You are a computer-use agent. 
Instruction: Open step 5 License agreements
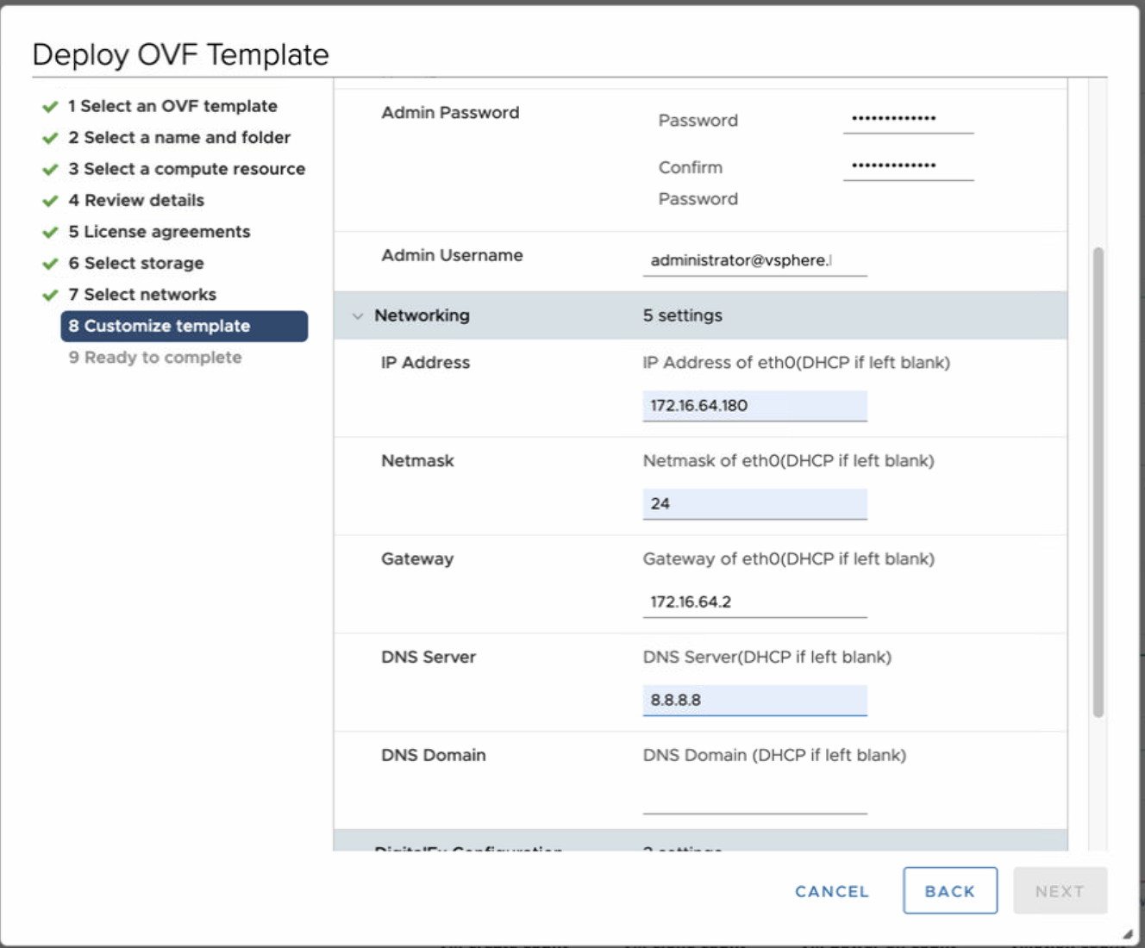point(159,232)
